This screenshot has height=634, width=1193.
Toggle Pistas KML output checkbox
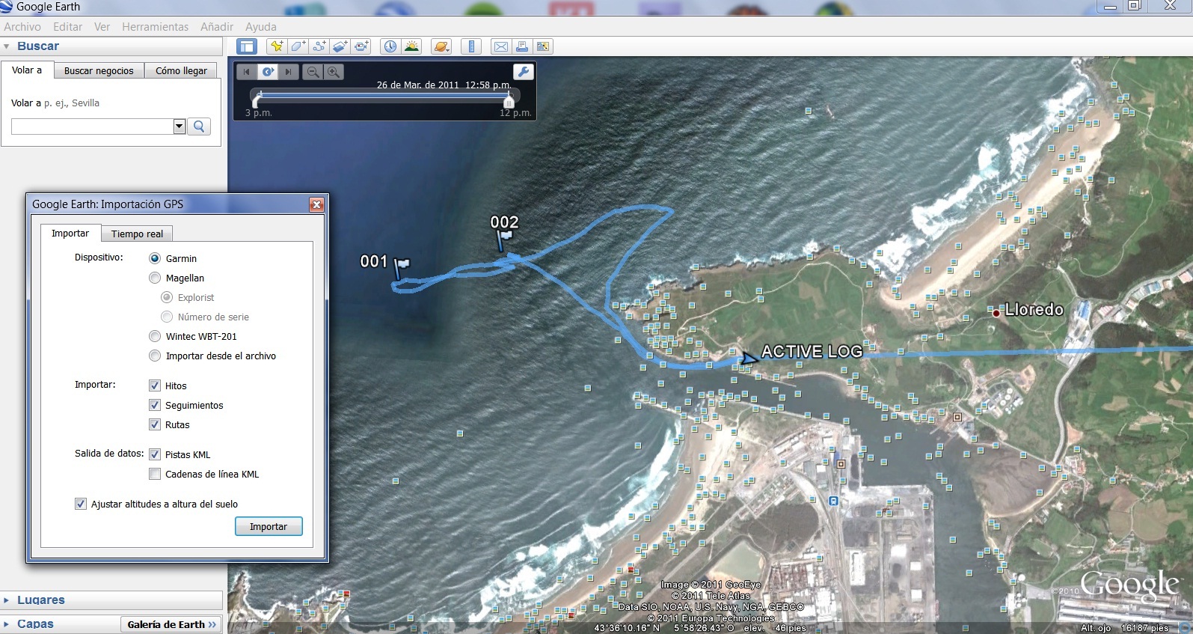pyautogui.click(x=155, y=454)
